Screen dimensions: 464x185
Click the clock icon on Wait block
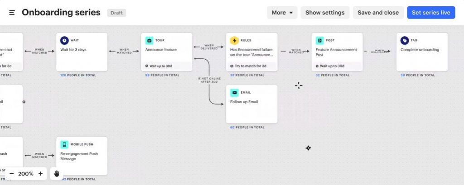click(x=65, y=40)
